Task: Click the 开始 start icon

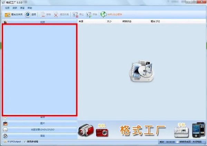Action: pos(89,15)
